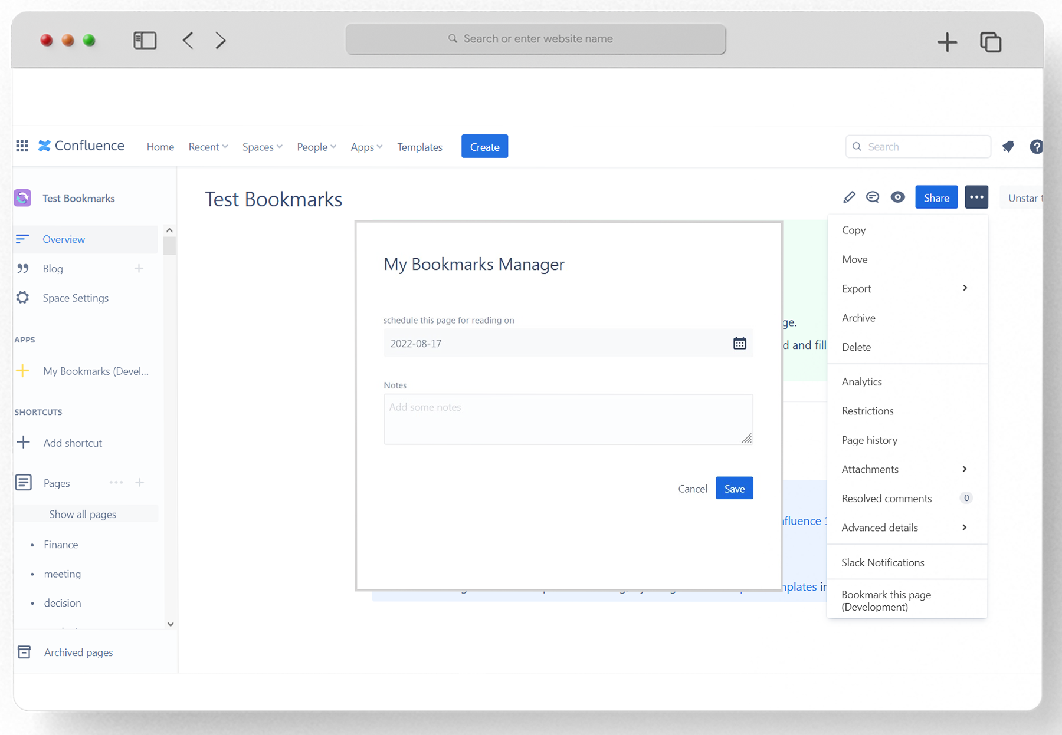
Task: Toggle the watch eye icon
Action: click(897, 197)
